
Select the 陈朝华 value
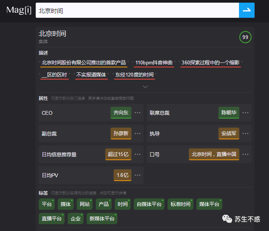229,113
